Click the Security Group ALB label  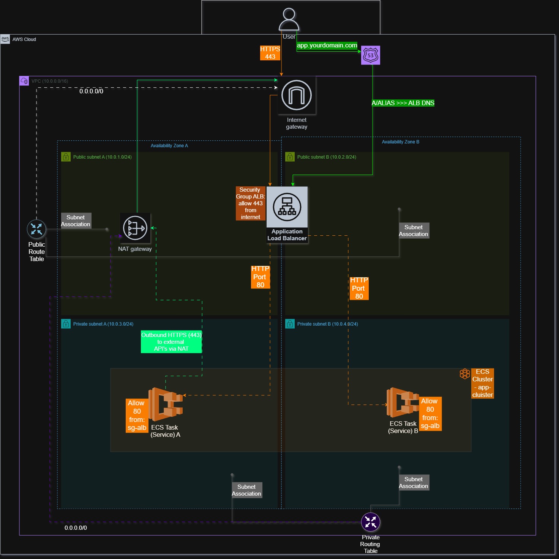coord(250,203)
